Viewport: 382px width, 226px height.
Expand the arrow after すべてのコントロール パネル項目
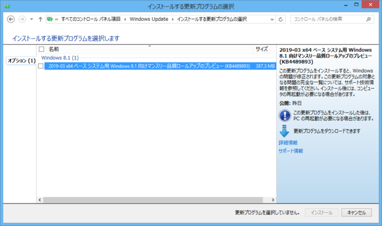coord(125,19)
